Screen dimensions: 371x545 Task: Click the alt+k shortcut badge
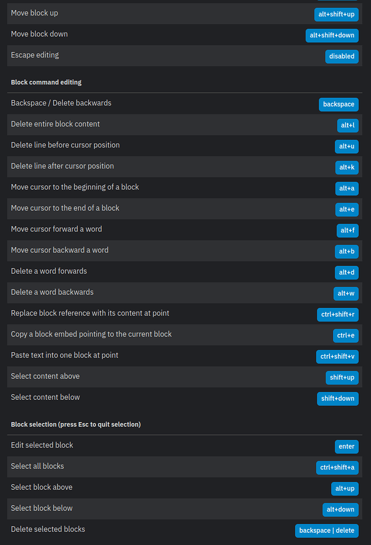pyautogui.click(x=347, y=167)
